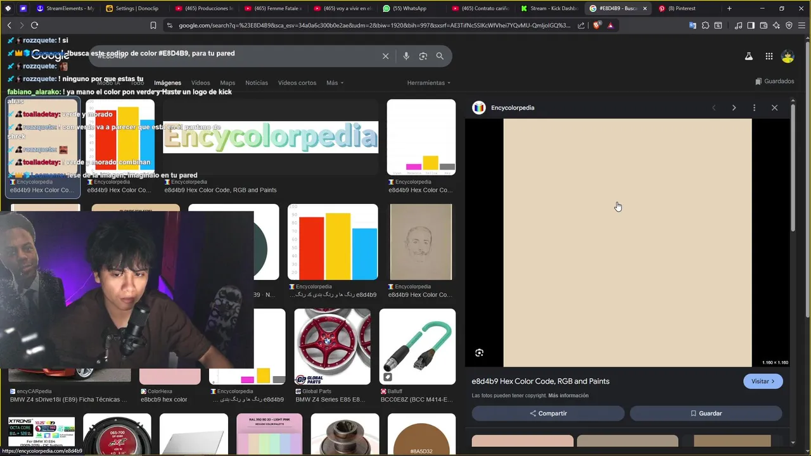Open Search Labs flask icon
The width and height of the screenshot is (811, 456).
(x=748, y=56)
